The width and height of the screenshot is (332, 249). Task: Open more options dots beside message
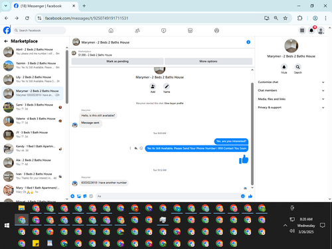130,148
